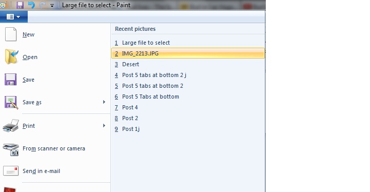
Task: Close the blue Paint file menu button
Action: pos(14,17)
